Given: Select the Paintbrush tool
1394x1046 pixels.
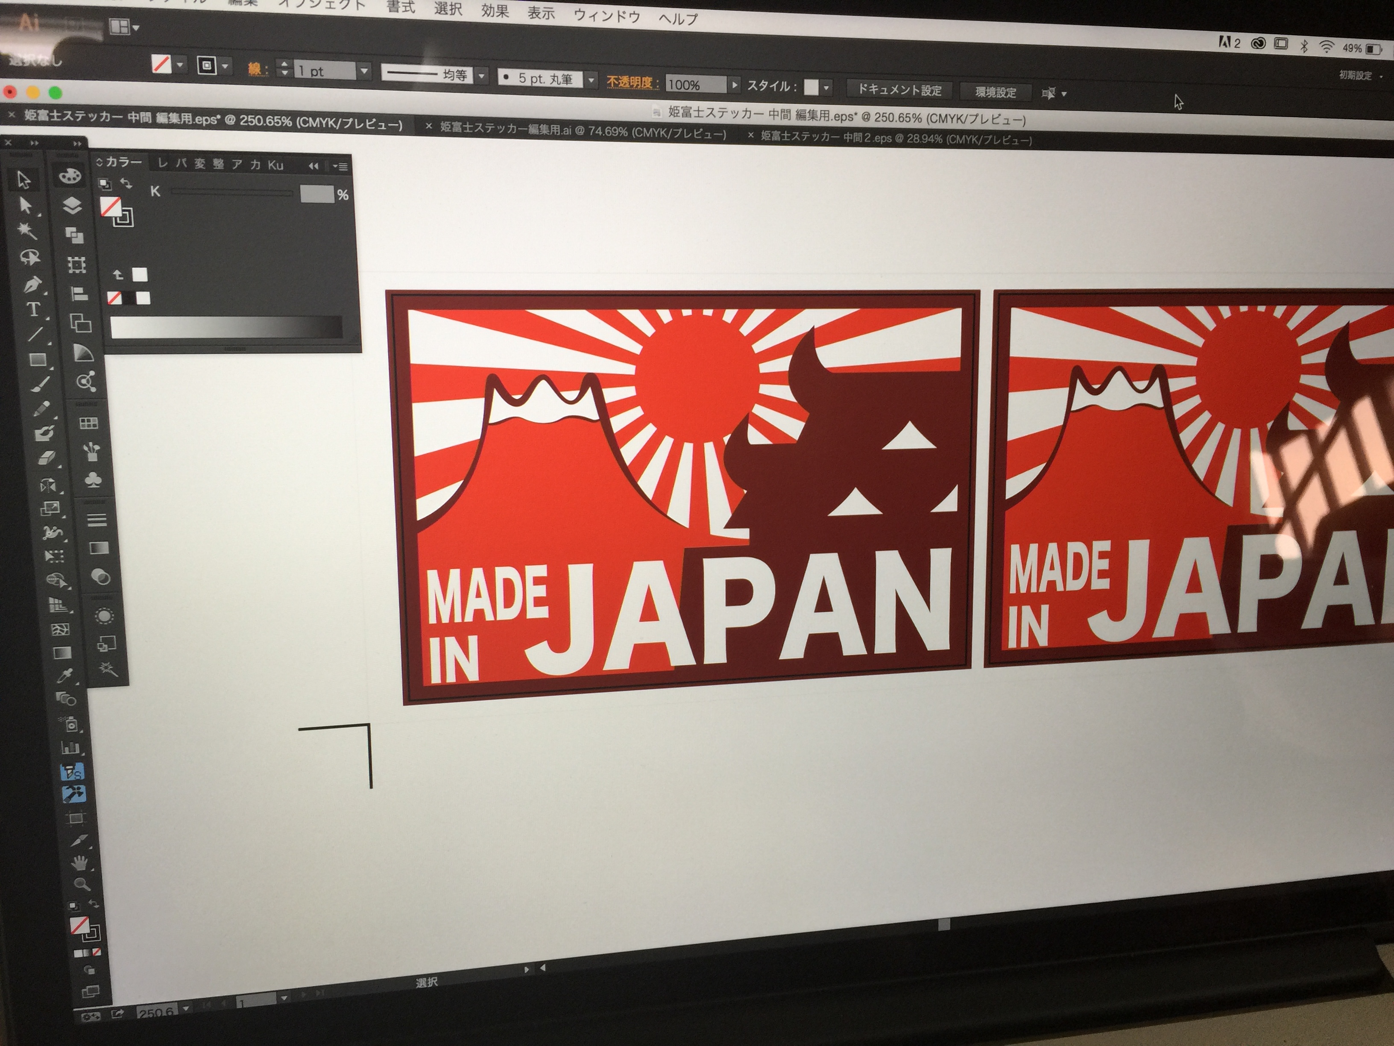Looking at the screenshot, I should click(x=40, y=385).
